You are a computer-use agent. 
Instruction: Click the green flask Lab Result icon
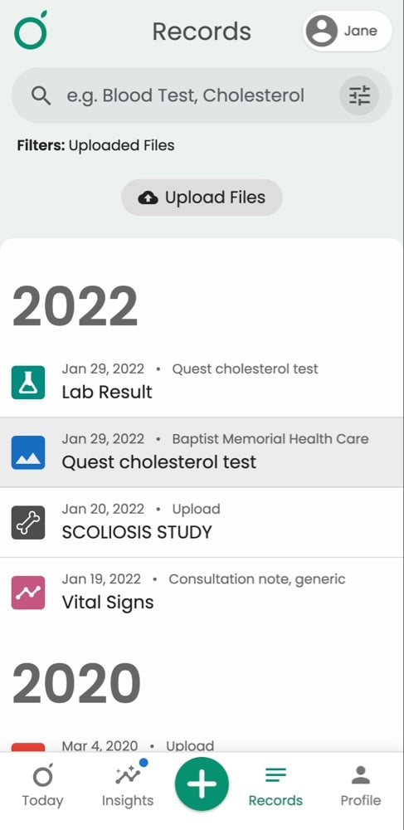pyautogui.click(x=28, y=382)
